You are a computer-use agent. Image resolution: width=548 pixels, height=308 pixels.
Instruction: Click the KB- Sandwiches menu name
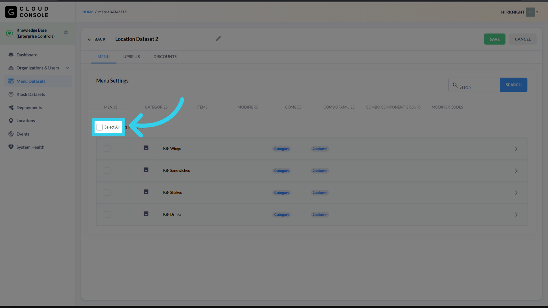(176, 171)
